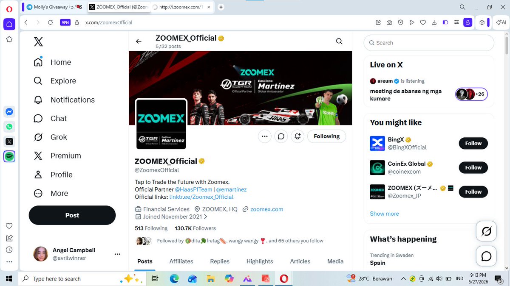Screen dimensions: 510x286
Task: Open Opera sidebar bookmarks star
Action: [x=9, y=39]
